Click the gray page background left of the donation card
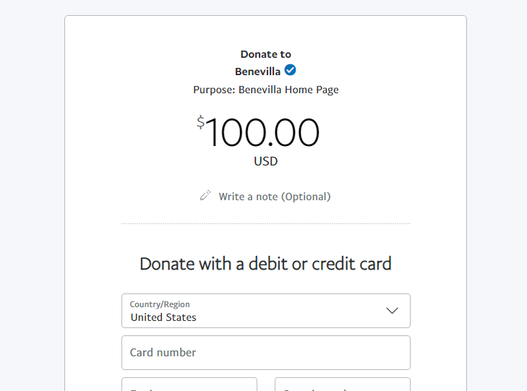Screen dimensions: 527x391 coord(32,195)
